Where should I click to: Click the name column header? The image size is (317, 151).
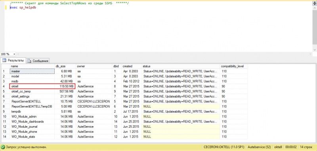[x=32, y=66]
